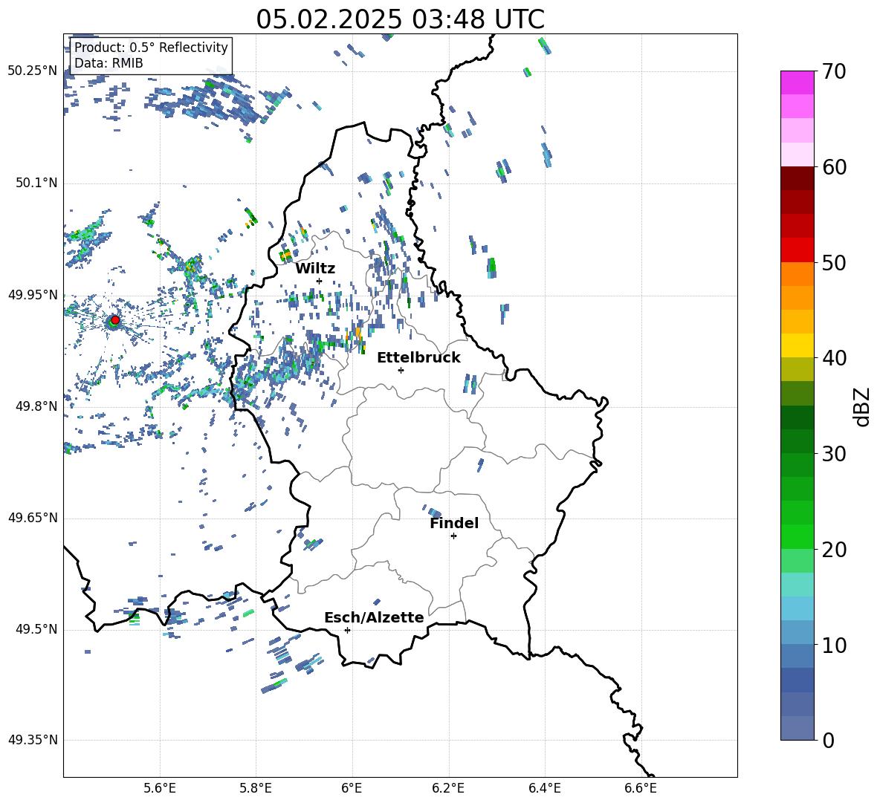Click the orange colorbar segment below 50
880x803 pixels.
point(797,273)
